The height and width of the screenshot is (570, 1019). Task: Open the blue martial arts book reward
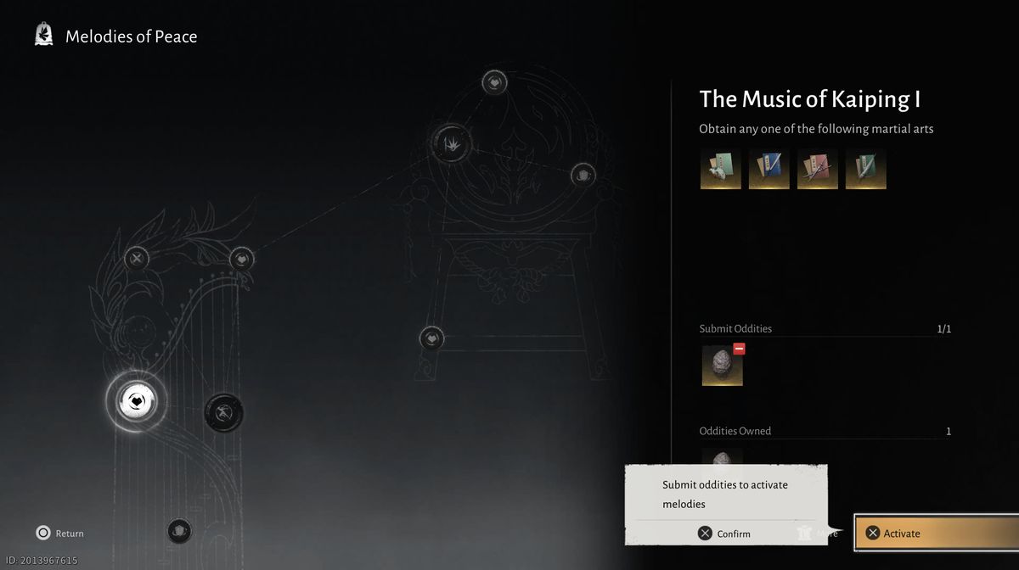[768, 169]
